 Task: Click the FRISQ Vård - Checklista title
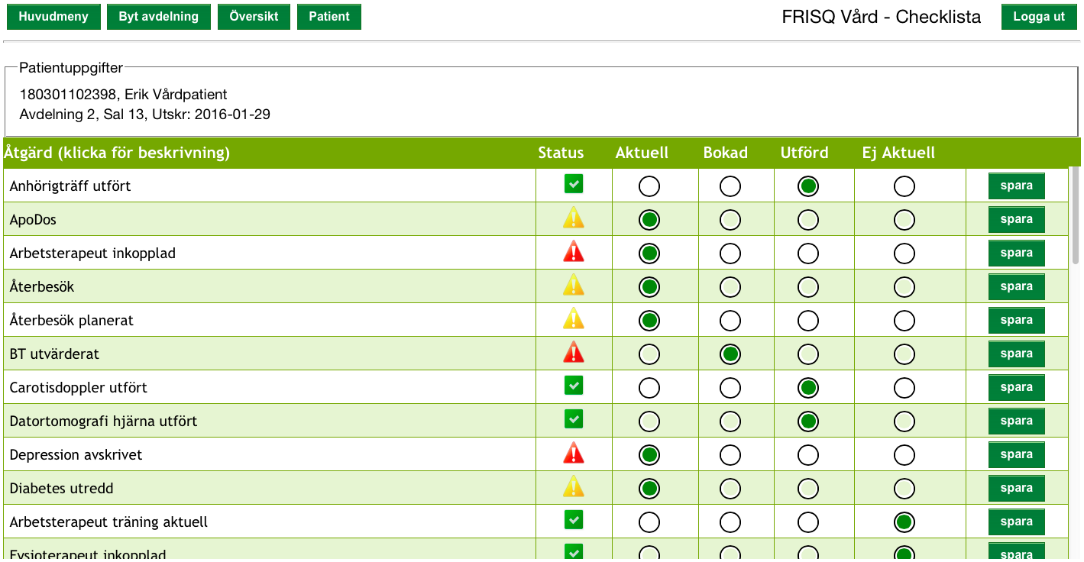point(882,17)
